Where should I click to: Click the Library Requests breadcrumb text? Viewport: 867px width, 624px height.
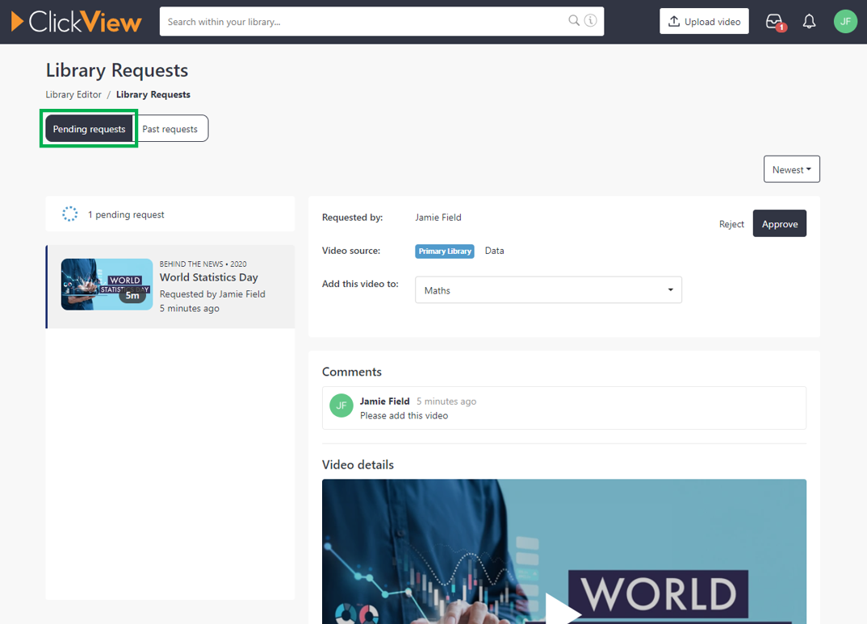pos(153,94)
